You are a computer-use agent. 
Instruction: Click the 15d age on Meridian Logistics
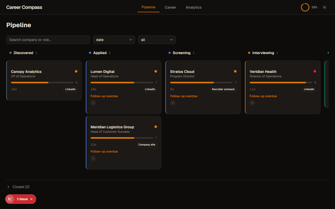93,145
